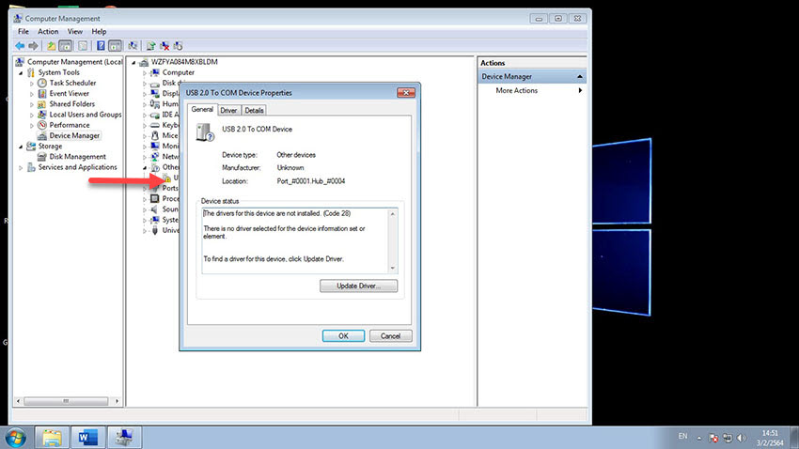The height and width of the screenshot is (449, 799).
Task: Click the Uninstall device icon with red X
Action: pyautogui.click(x=164, y=46)
